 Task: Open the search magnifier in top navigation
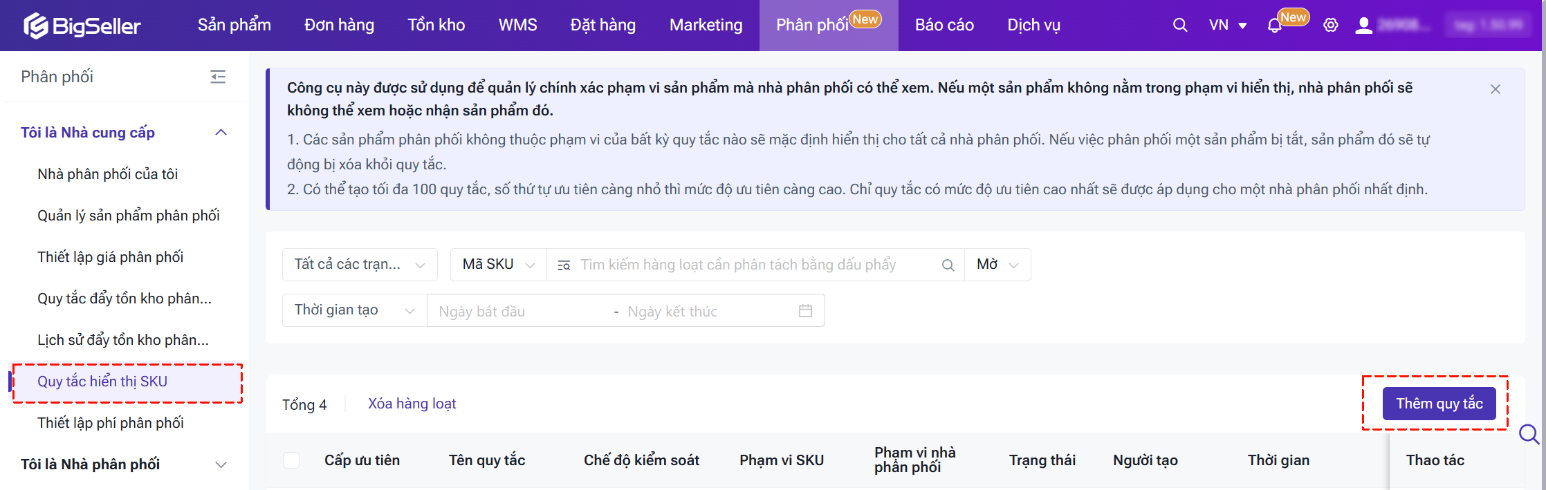click(x=1180, y=26)
